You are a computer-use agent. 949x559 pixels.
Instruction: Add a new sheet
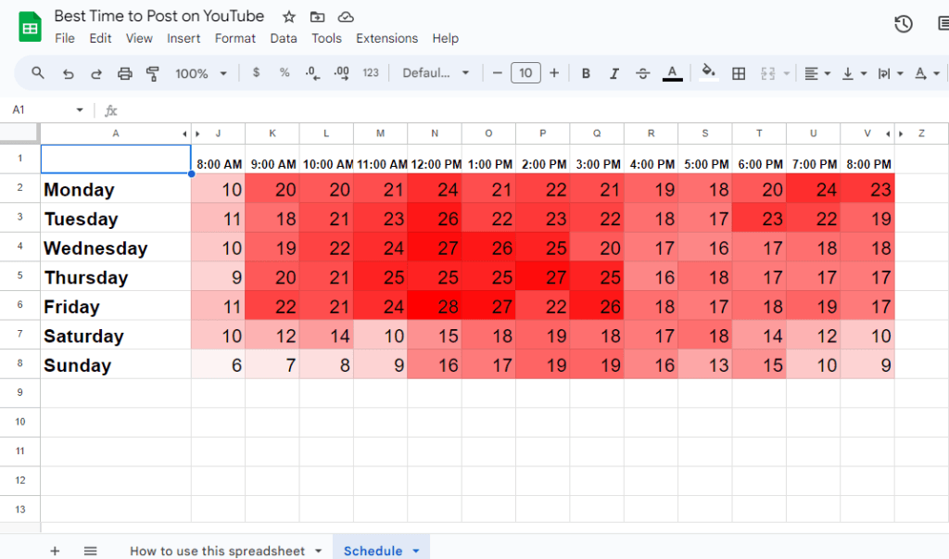click(x=54, y=550)
